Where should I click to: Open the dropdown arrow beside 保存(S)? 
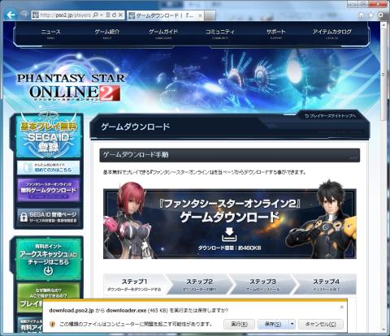click(x=292, y=324)
